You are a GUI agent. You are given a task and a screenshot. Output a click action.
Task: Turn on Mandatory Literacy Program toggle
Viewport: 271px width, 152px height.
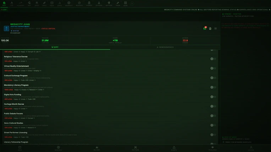tap(213, 87)
